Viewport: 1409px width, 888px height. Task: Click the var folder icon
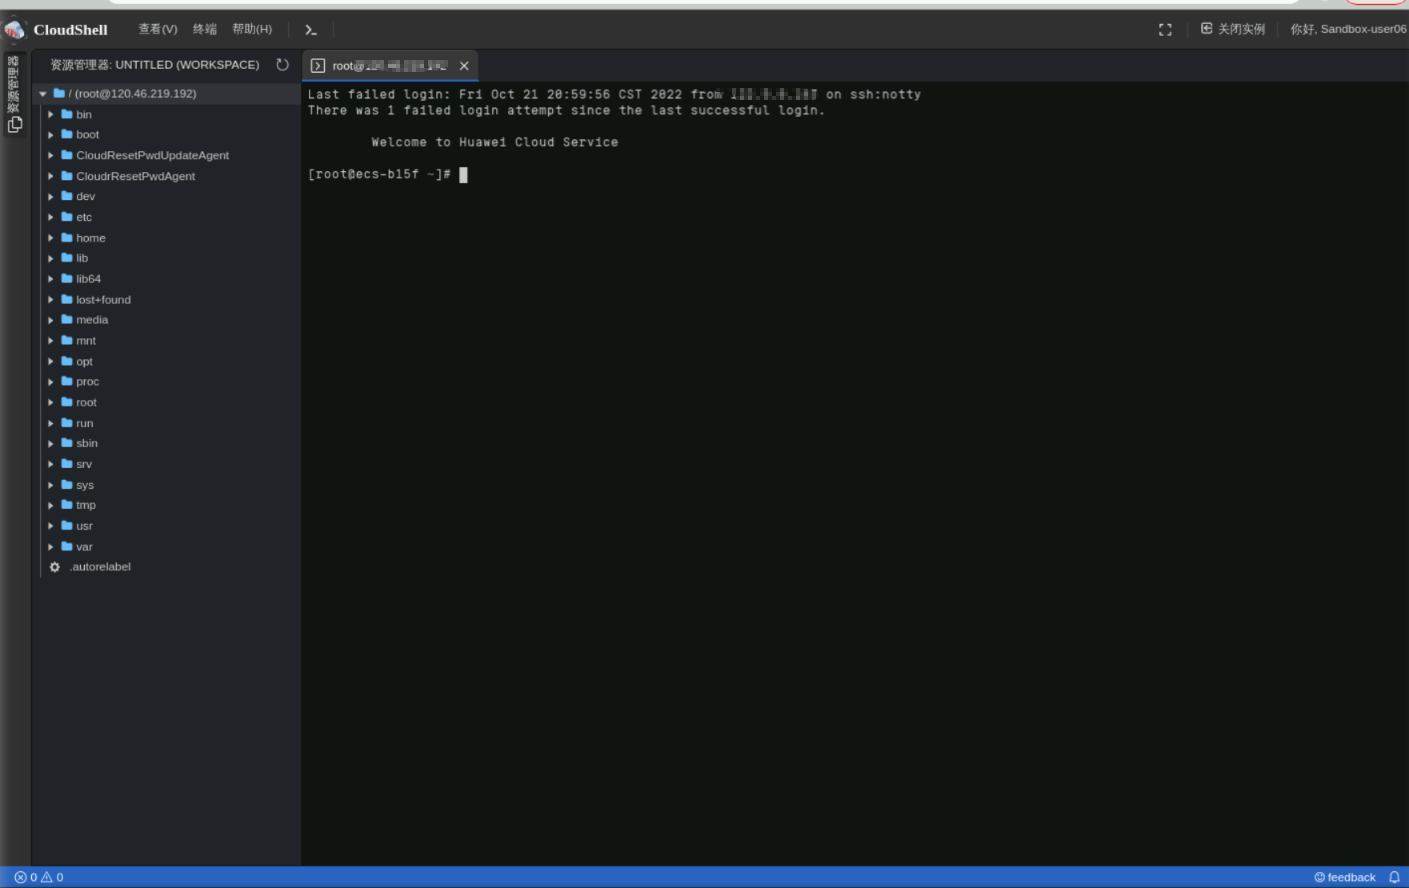click(67, 546)
